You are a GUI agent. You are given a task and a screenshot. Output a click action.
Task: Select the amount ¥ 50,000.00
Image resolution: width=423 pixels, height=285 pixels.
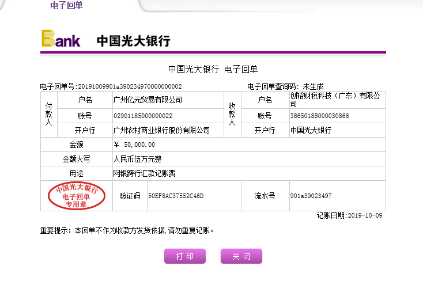pyautogui.click(x=134, y=145)
